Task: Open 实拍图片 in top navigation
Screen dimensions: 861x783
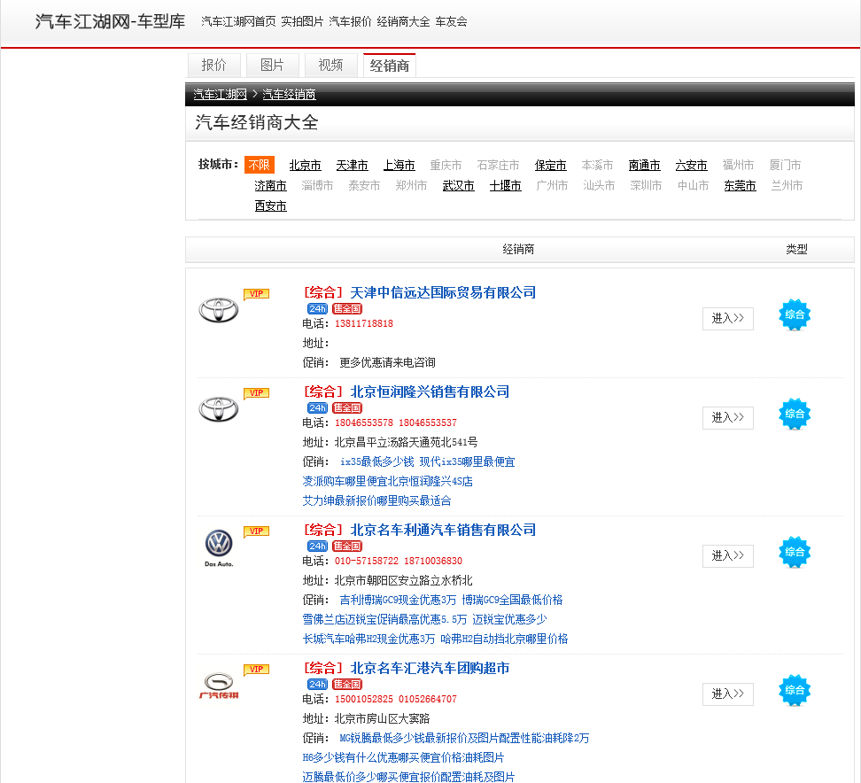Action: (302, 21)
